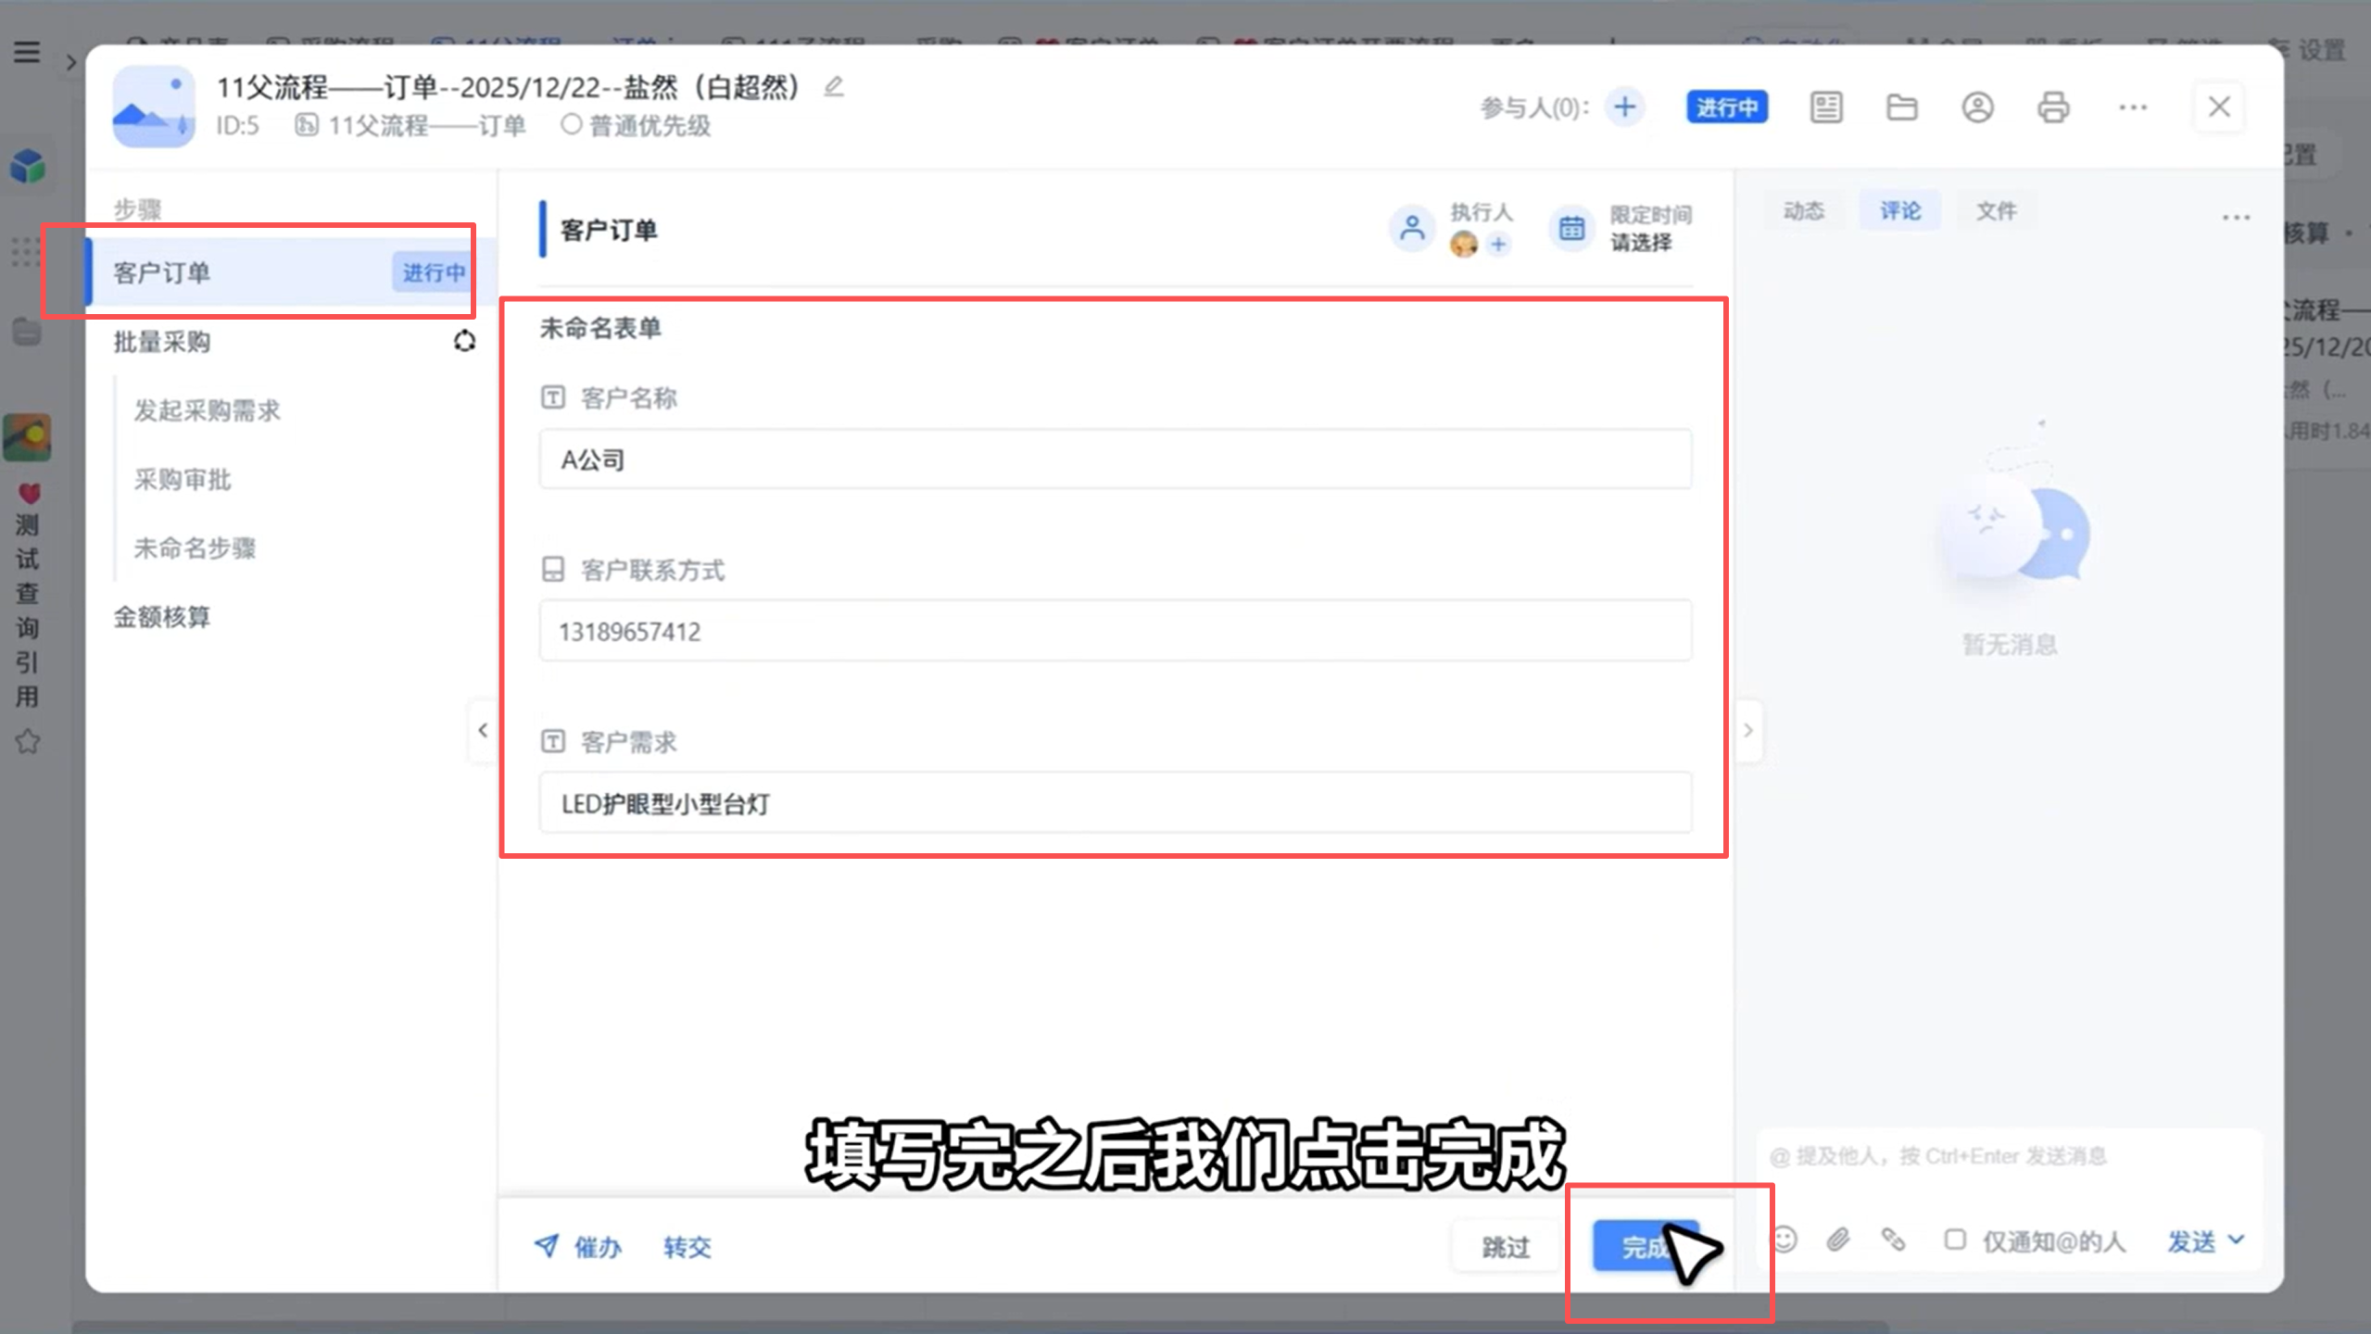2371x1334 pixels.
Task: Collapse the comment panel with right chevron
Action: pos(1748,731)
